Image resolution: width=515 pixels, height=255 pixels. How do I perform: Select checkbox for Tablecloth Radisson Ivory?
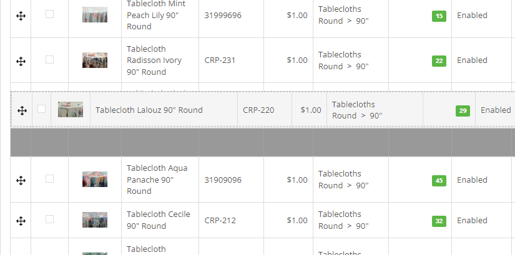click(49, 59)
